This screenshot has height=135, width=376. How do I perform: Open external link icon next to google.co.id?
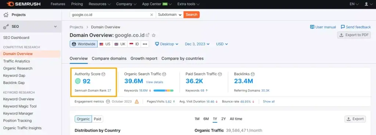(x=148, y=35)
